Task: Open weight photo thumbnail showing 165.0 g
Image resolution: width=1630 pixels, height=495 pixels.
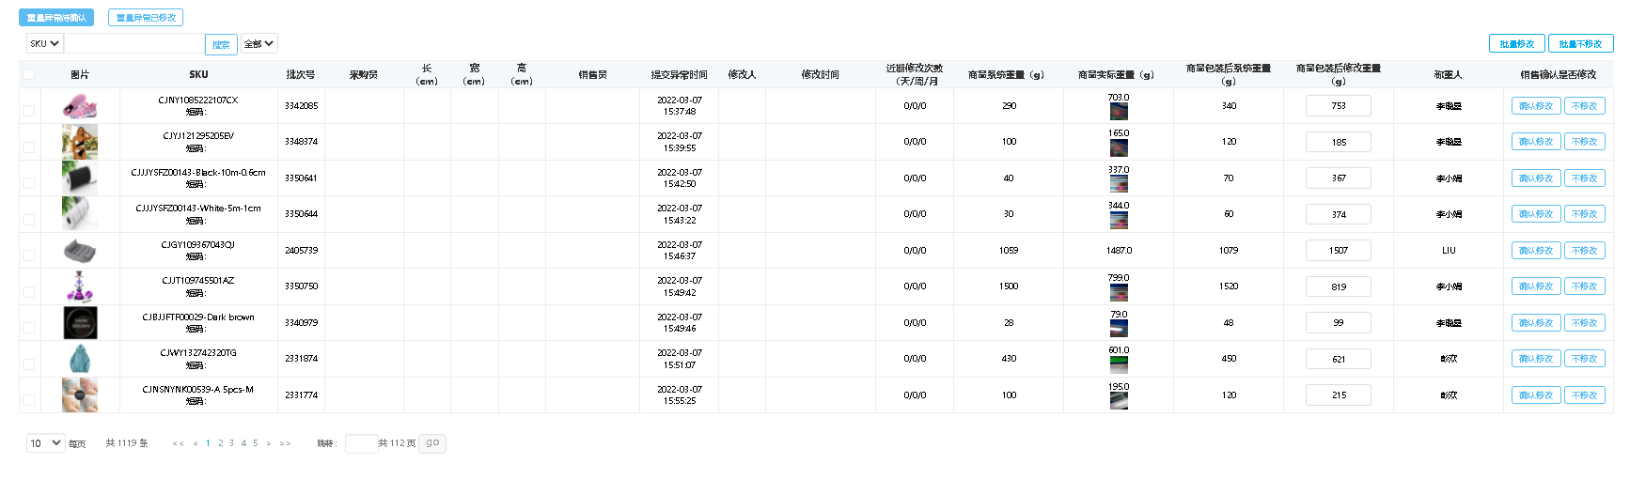Action: click(1119, 147)
